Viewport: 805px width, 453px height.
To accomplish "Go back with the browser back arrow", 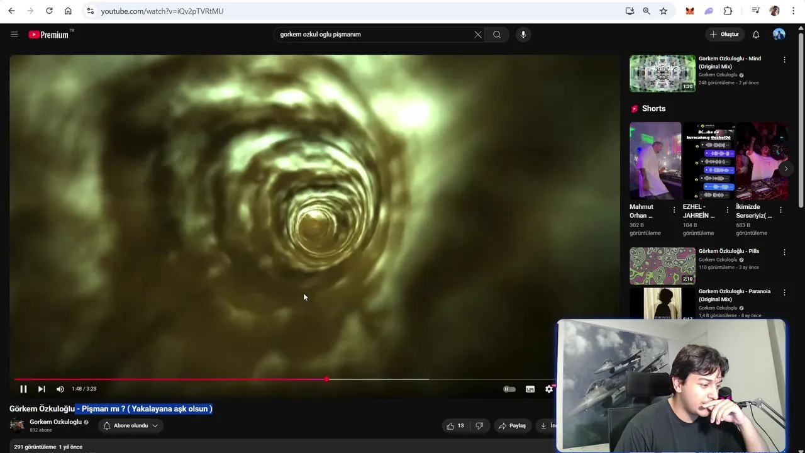I will (x=11, y=11).
